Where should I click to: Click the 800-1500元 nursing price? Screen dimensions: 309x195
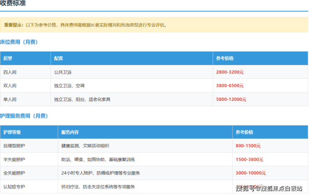coord(248,146)
